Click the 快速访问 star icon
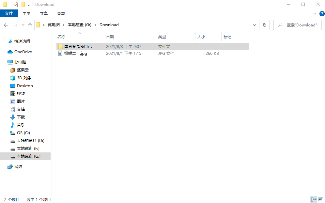325x203 pixels. (x=10, y=41)
